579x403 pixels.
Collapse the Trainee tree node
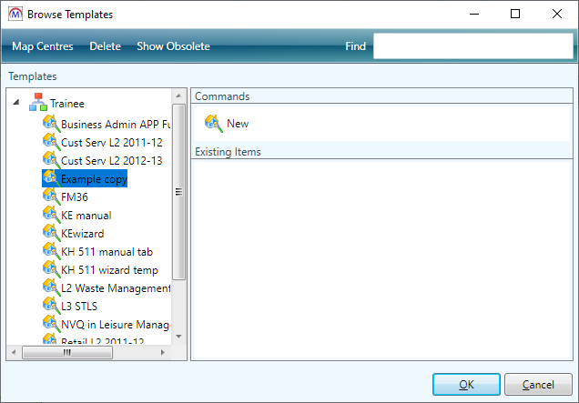(16, 105)
